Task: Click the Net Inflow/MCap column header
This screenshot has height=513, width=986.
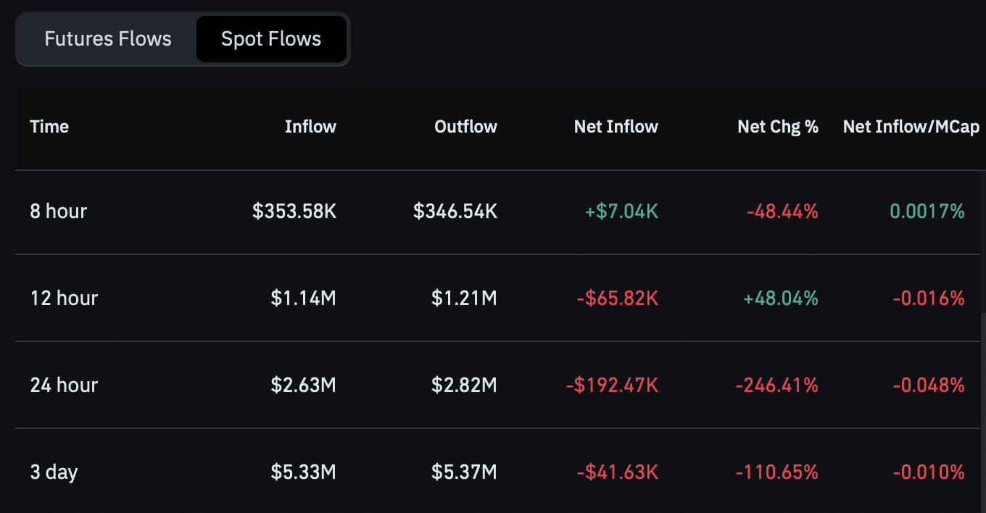Action: [x=911, y=127]
